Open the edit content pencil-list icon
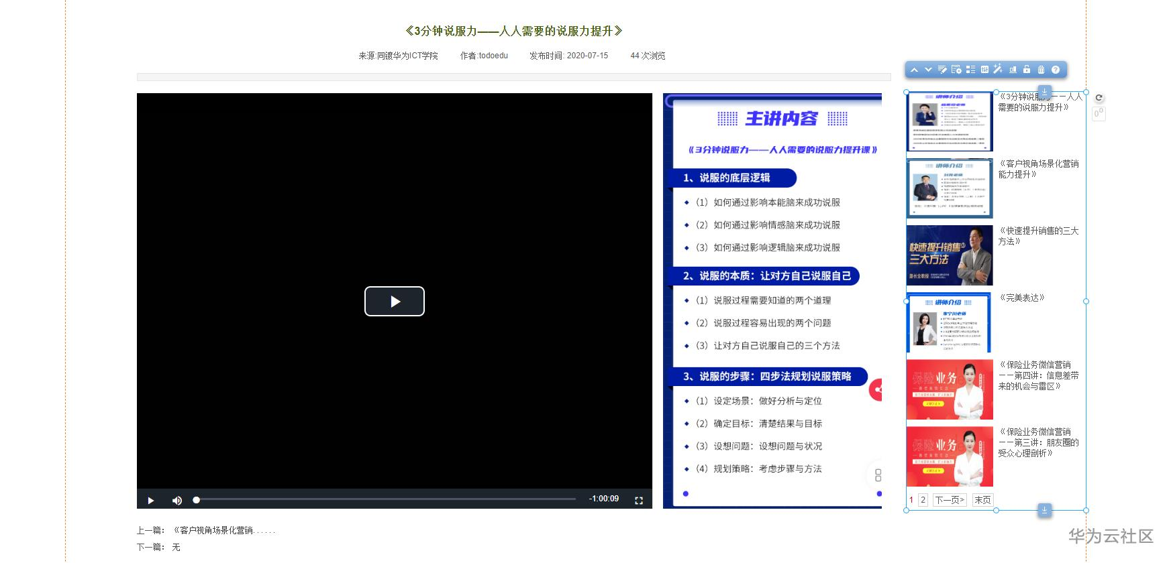This screenshot has width=1167, height=563. point(942,70)
